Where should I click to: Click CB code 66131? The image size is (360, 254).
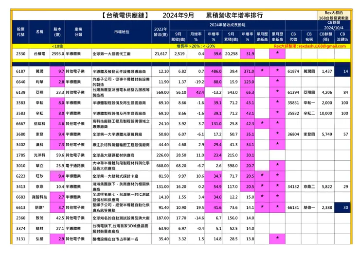[x=293, y=207]
